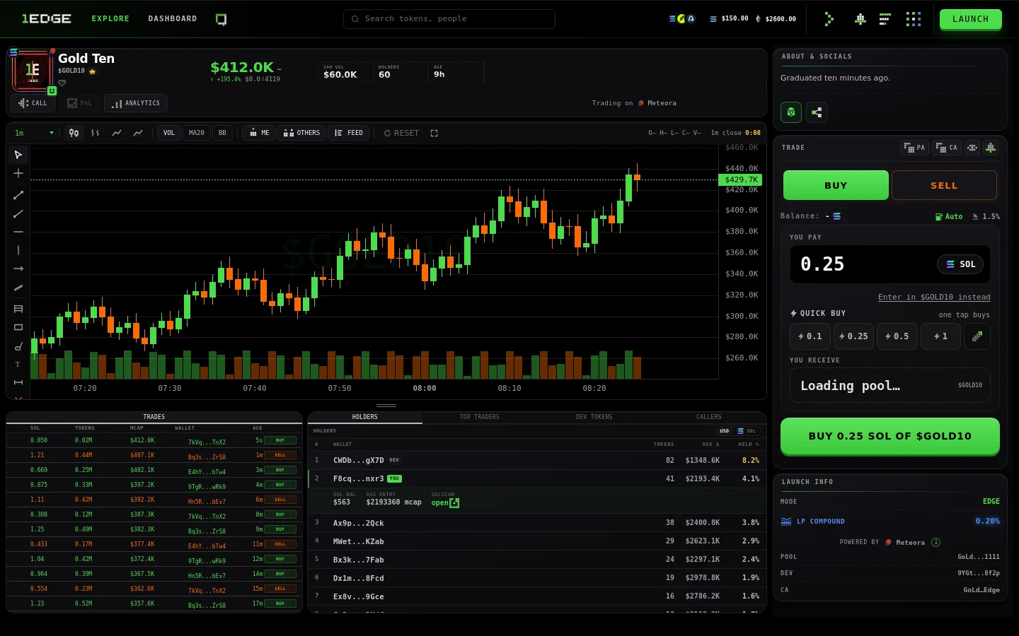Open custom quick buy amount editor icon
Screen dimensions: 1019x636
point(977,336)
